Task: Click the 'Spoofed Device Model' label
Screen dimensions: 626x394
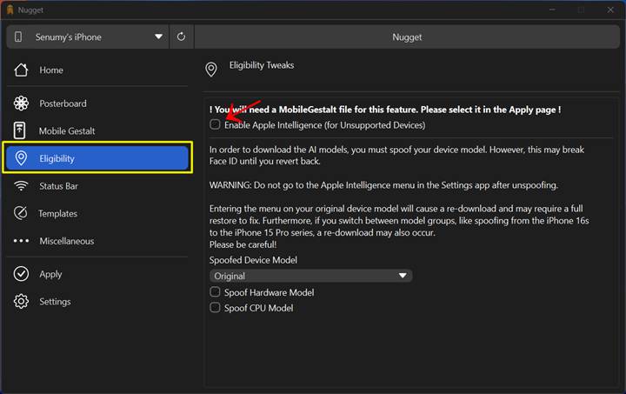Action: point(253,260)
